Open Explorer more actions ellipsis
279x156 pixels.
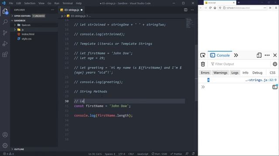click(x=52, y=10)
